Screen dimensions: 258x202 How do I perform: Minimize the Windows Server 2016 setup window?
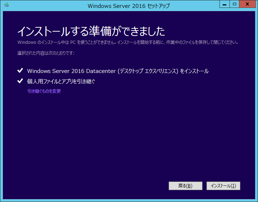click(224, 4)
